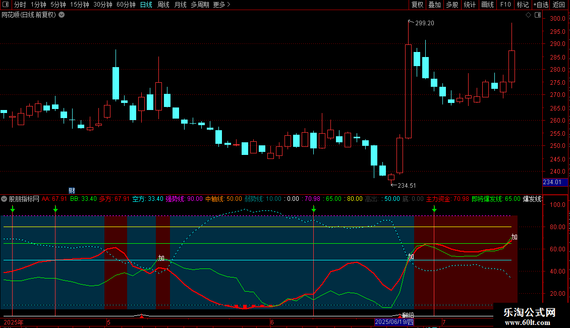Open the 多股 multi-stock view
Image resolution: width=570 pixels, height=328 pixels.
(452, 5)
